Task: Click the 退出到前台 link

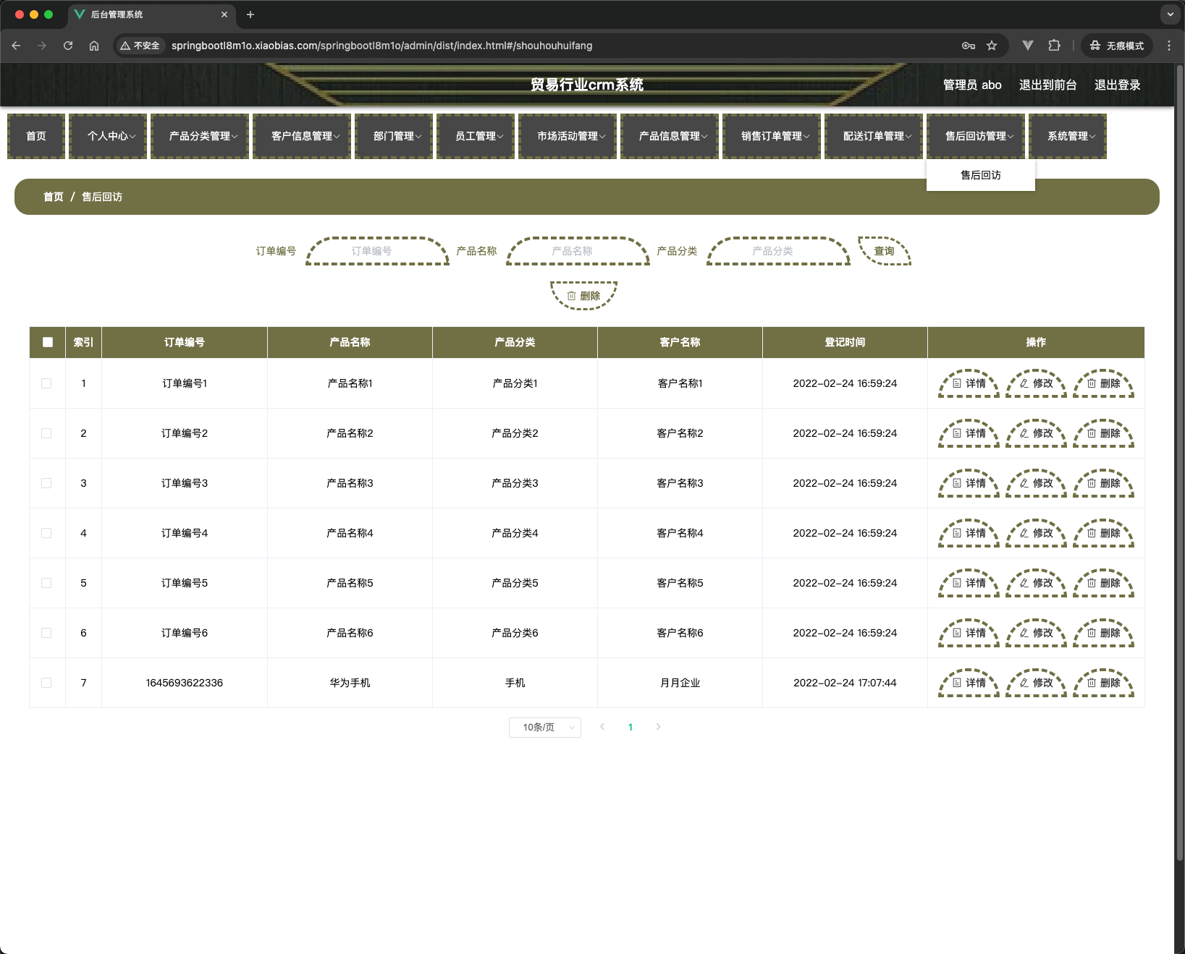Action: [1048, 85]
